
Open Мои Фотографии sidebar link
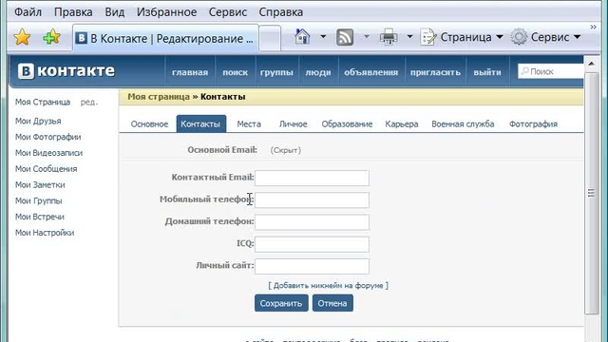48,137
